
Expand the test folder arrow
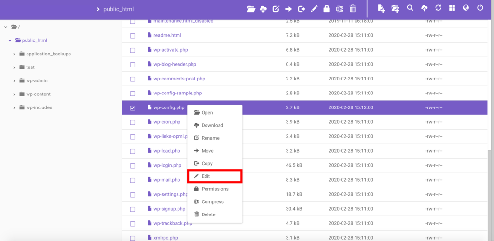pyautogui.click(x=14, y=67)
